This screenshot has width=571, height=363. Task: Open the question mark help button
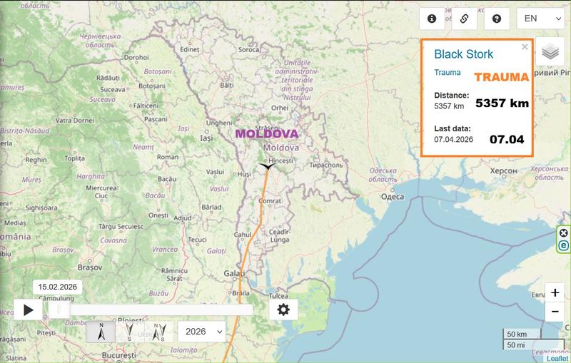point(497,19)
